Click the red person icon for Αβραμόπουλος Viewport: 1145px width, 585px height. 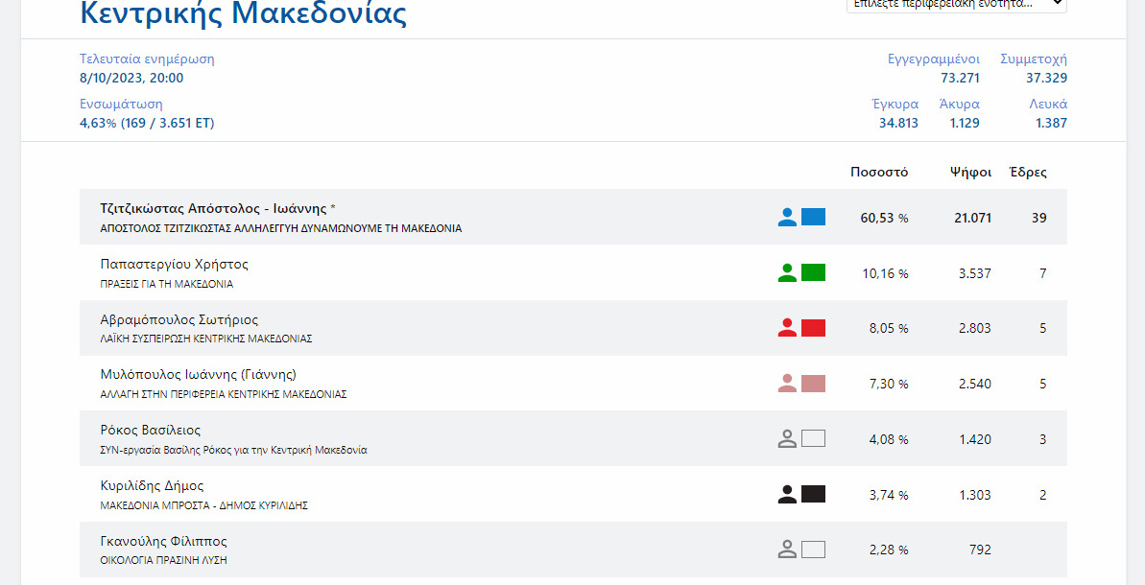(x=787, y=328)
